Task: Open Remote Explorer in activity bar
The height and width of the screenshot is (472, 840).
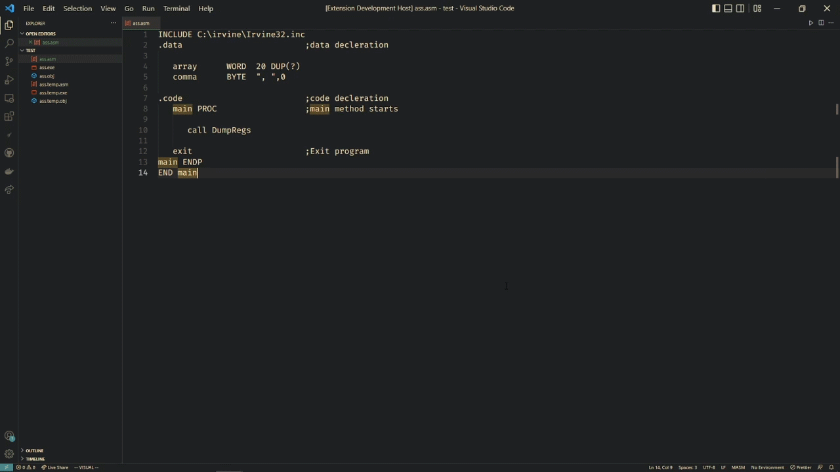Action: [9, 98]
